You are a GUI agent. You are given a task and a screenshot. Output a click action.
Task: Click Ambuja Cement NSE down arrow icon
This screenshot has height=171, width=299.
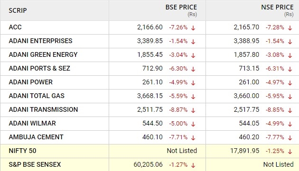click(290, 138)
